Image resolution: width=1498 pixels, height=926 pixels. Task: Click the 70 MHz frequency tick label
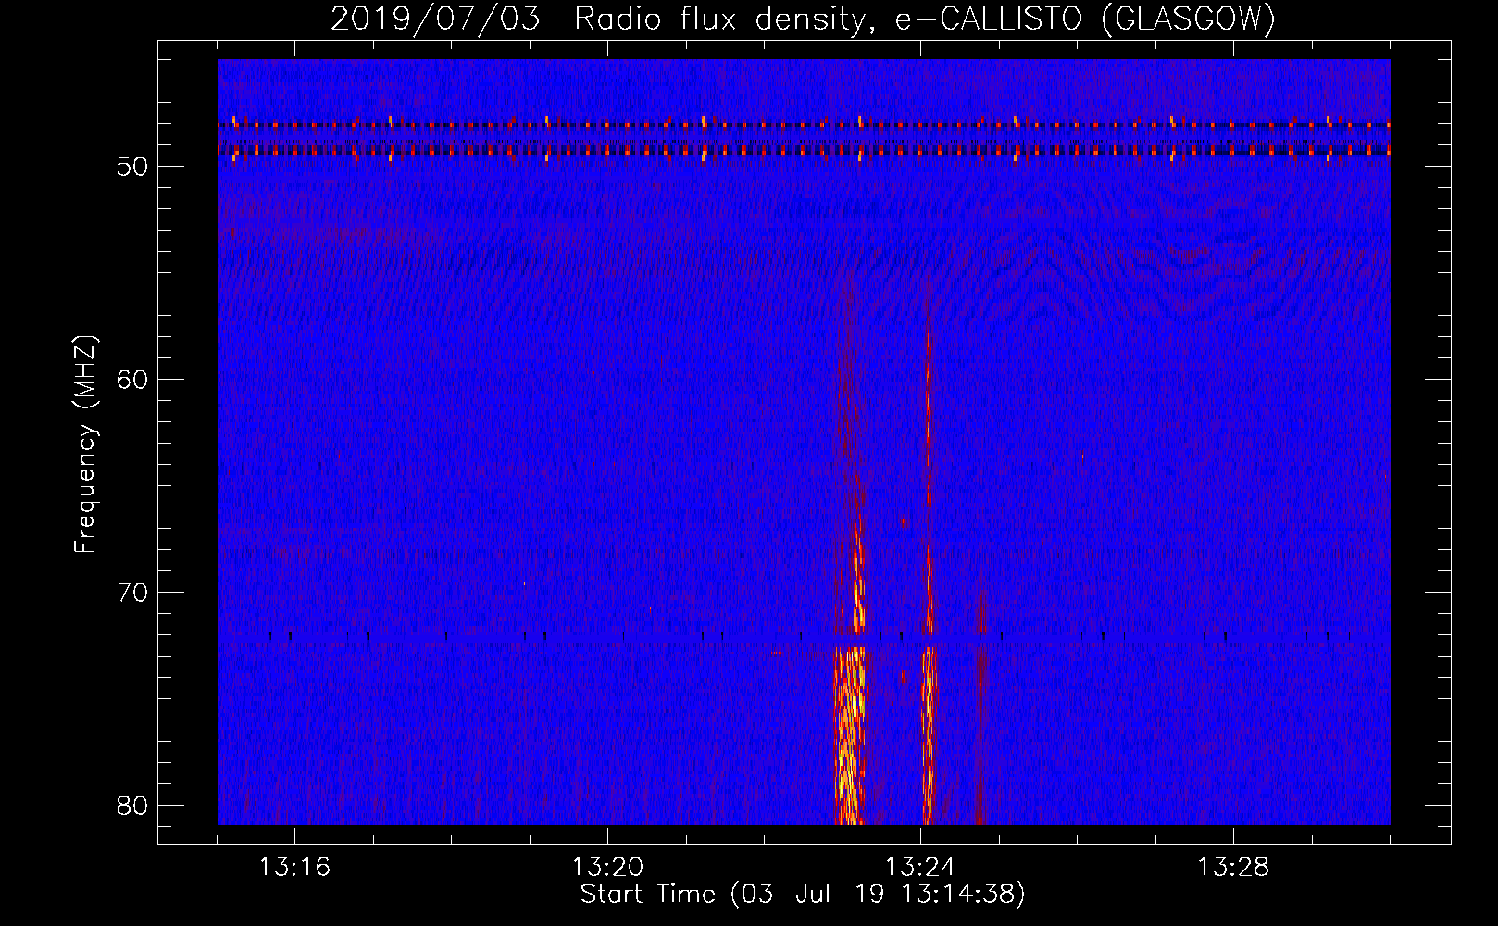(x=134, y=593)
